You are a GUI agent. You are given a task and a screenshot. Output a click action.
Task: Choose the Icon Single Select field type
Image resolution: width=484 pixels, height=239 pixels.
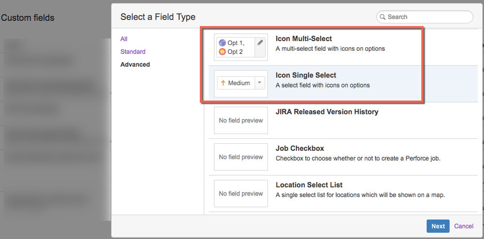(306, 75)
